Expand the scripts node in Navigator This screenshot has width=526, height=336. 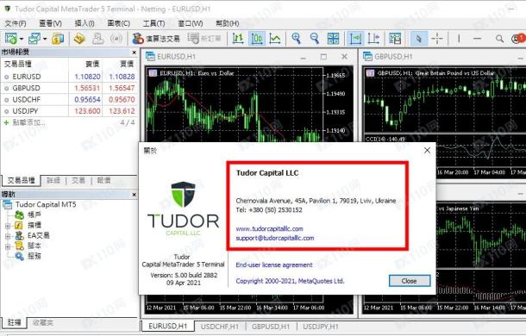tap(8, 246)
